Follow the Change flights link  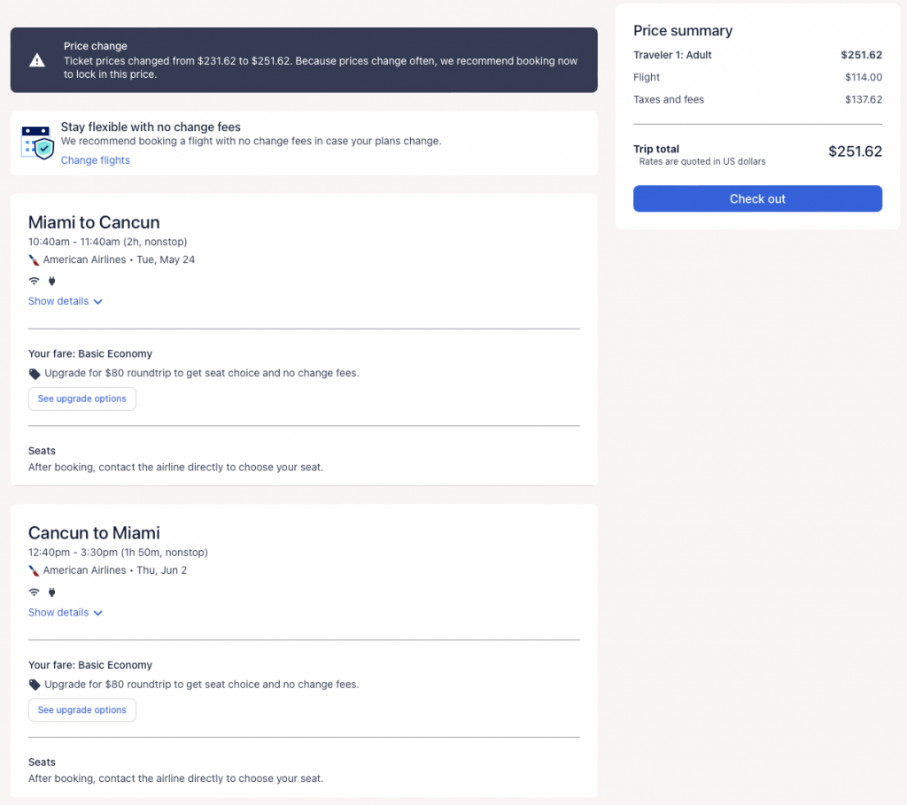pyautogui.click(x=96, y=160)
